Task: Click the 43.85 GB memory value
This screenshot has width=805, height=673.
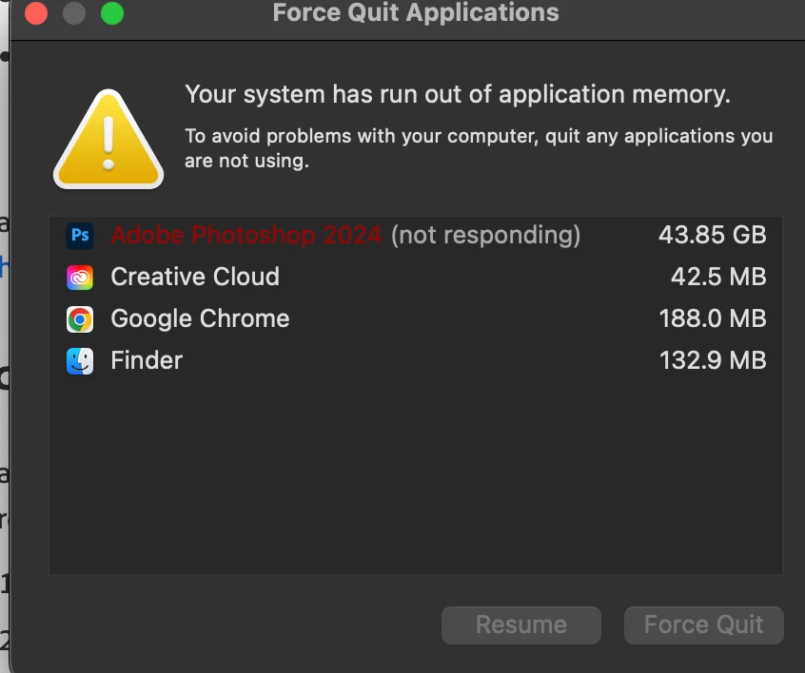Action: pos(713,235)
